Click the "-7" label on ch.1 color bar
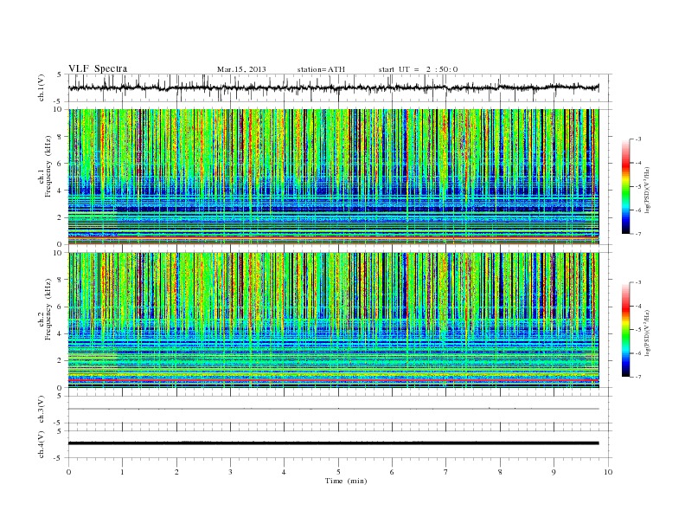 [x=638, y=234]
